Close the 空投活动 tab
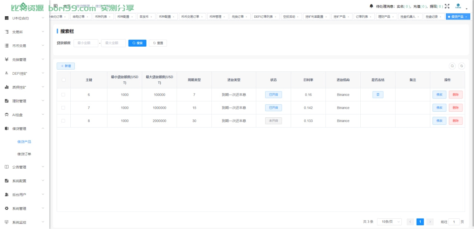Screen dimensions: 474x229 298,17
